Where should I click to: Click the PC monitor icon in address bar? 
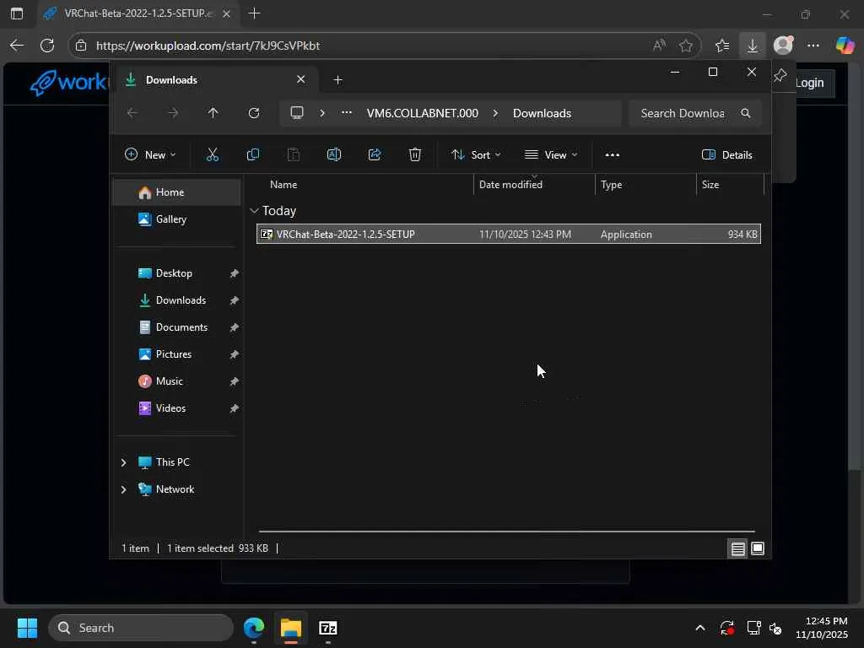(297, 113)
